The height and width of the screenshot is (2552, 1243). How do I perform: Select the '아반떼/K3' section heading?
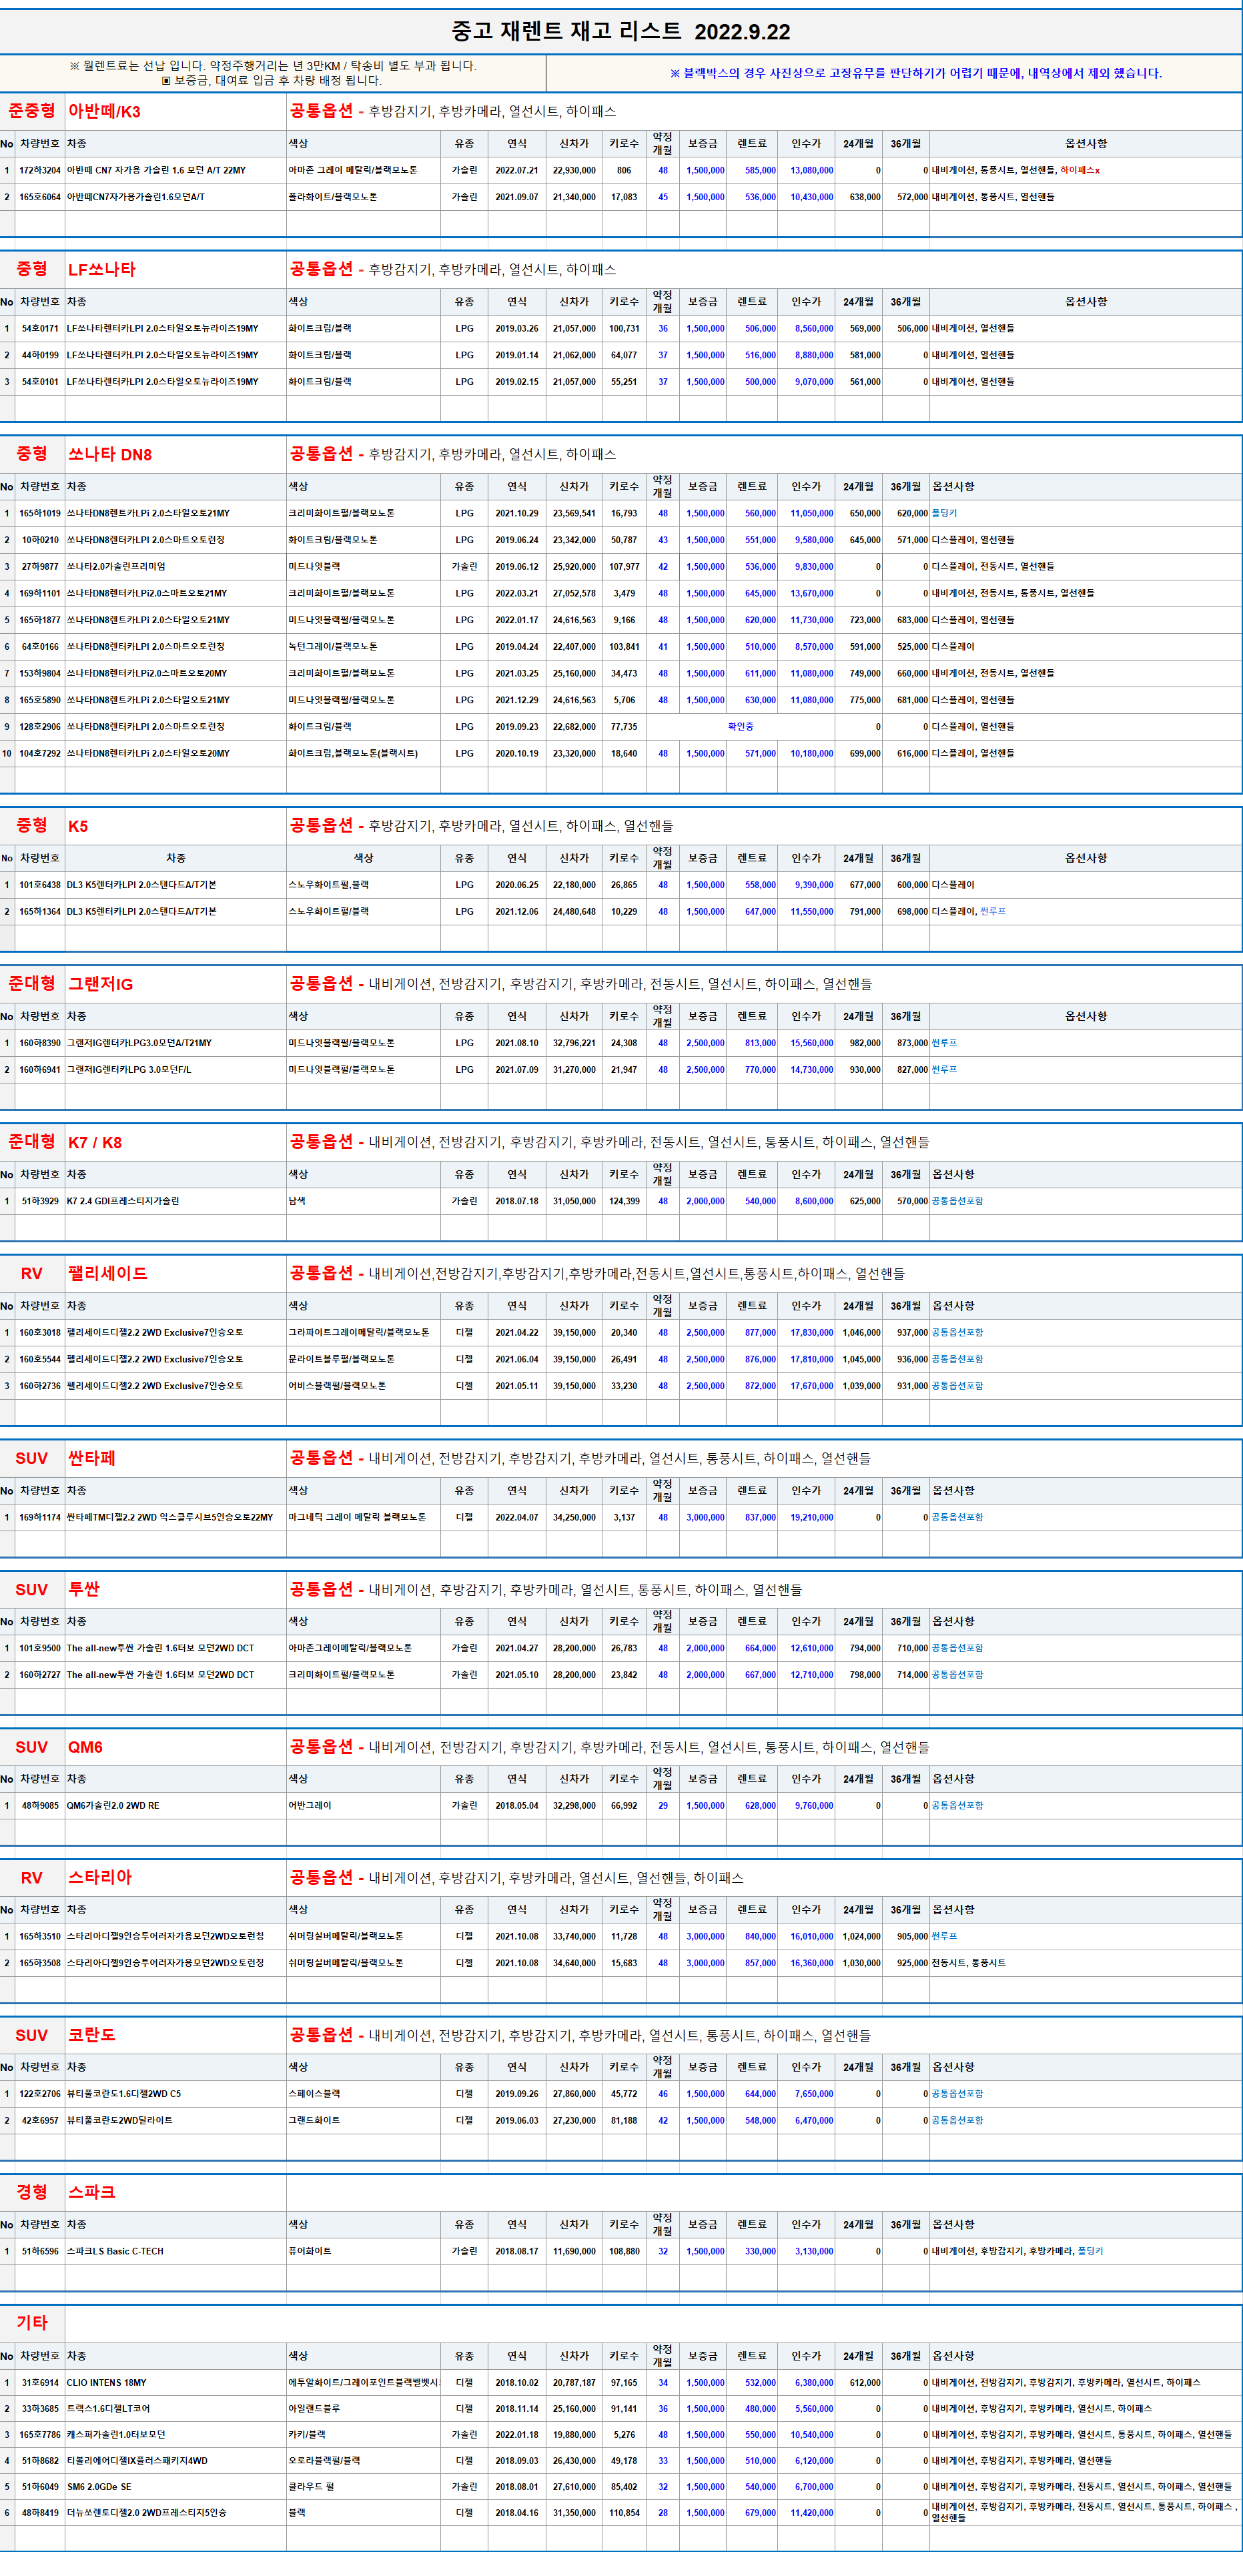104,111
